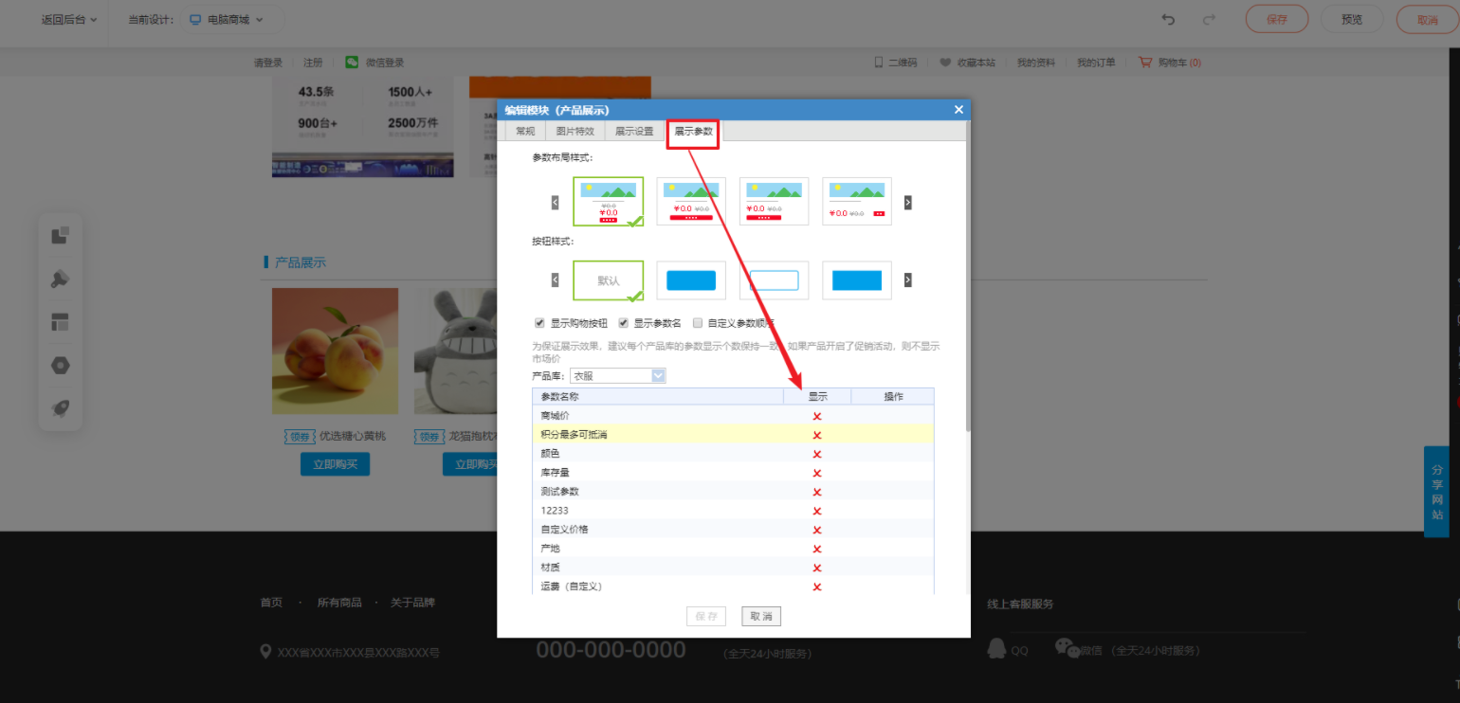Screen dimensions: 1460x703
Task: Enable the 自定义参数顺序 checkbox
Action: 698,323
